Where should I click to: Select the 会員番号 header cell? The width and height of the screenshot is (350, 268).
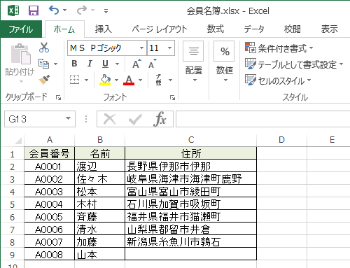pos(50,154)
